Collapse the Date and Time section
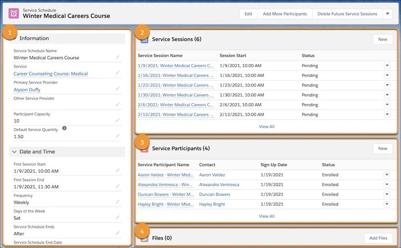Image resolution: width=401 pixels, height=248 pixels. [15, 152]
